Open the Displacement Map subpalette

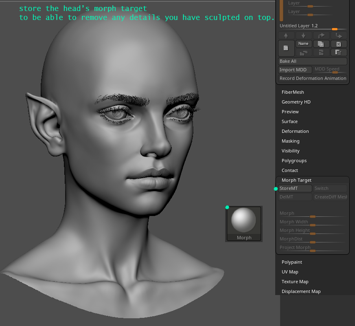[x=301, y=291]
